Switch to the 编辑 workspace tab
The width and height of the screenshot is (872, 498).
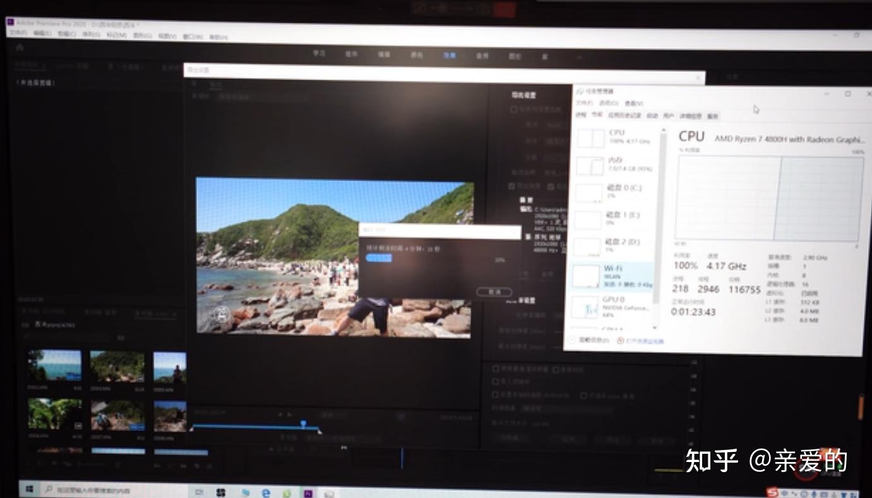(384, 55)
